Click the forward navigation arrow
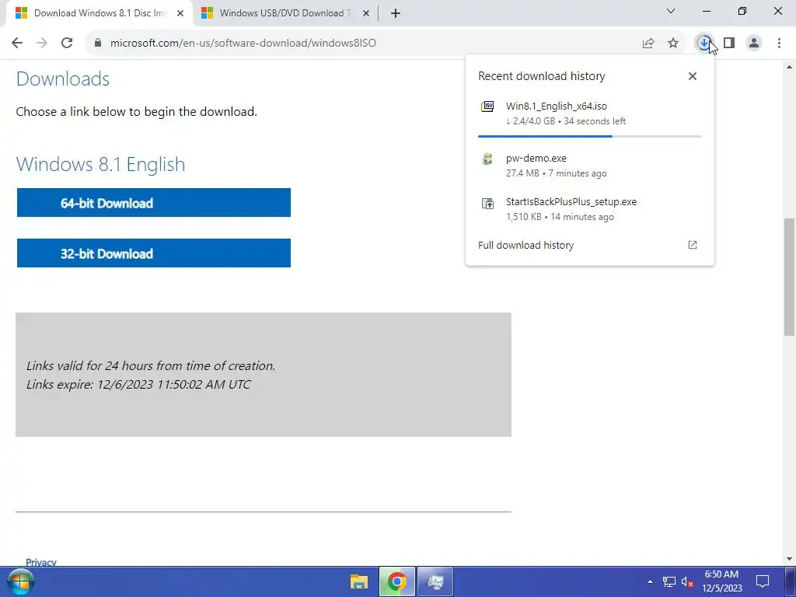Screen dimensions: 796x597 [x=42, y=43]
